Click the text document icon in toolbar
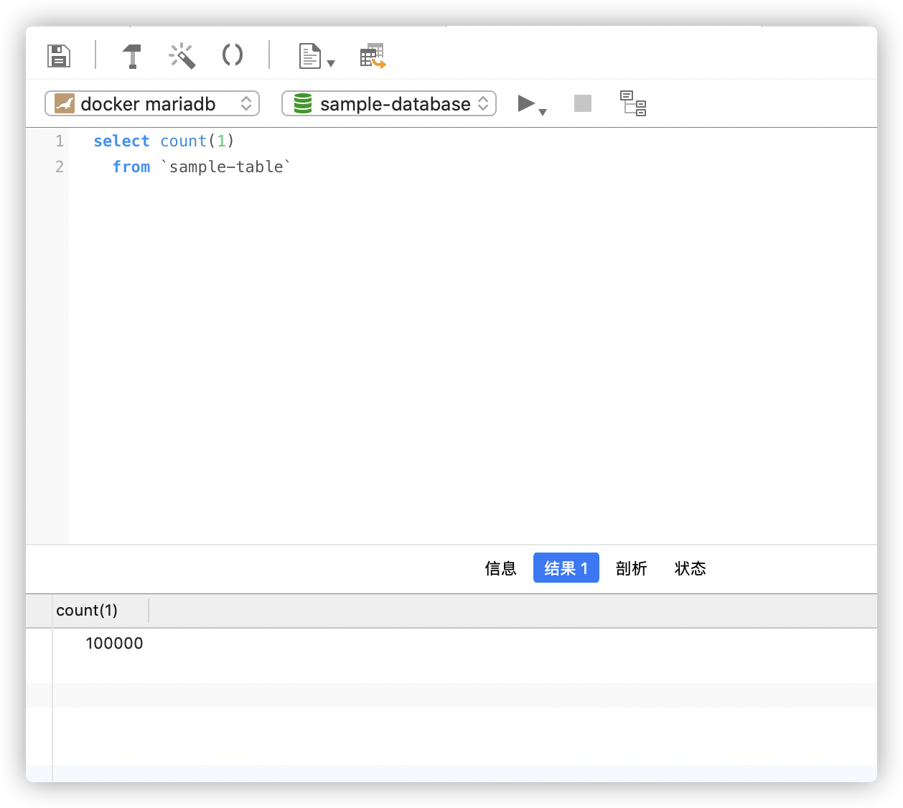The image size is (903, 808). 309,56
